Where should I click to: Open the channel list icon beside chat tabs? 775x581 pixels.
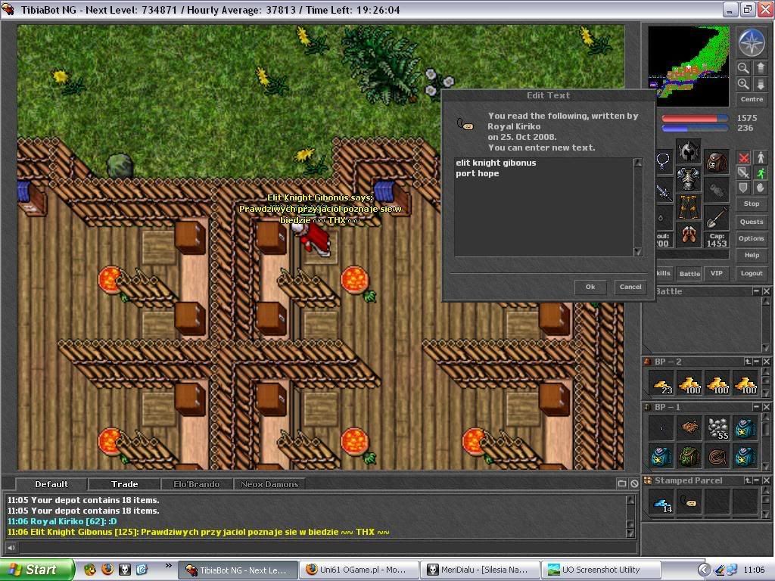pyautogui.click(x=622, y=483)
